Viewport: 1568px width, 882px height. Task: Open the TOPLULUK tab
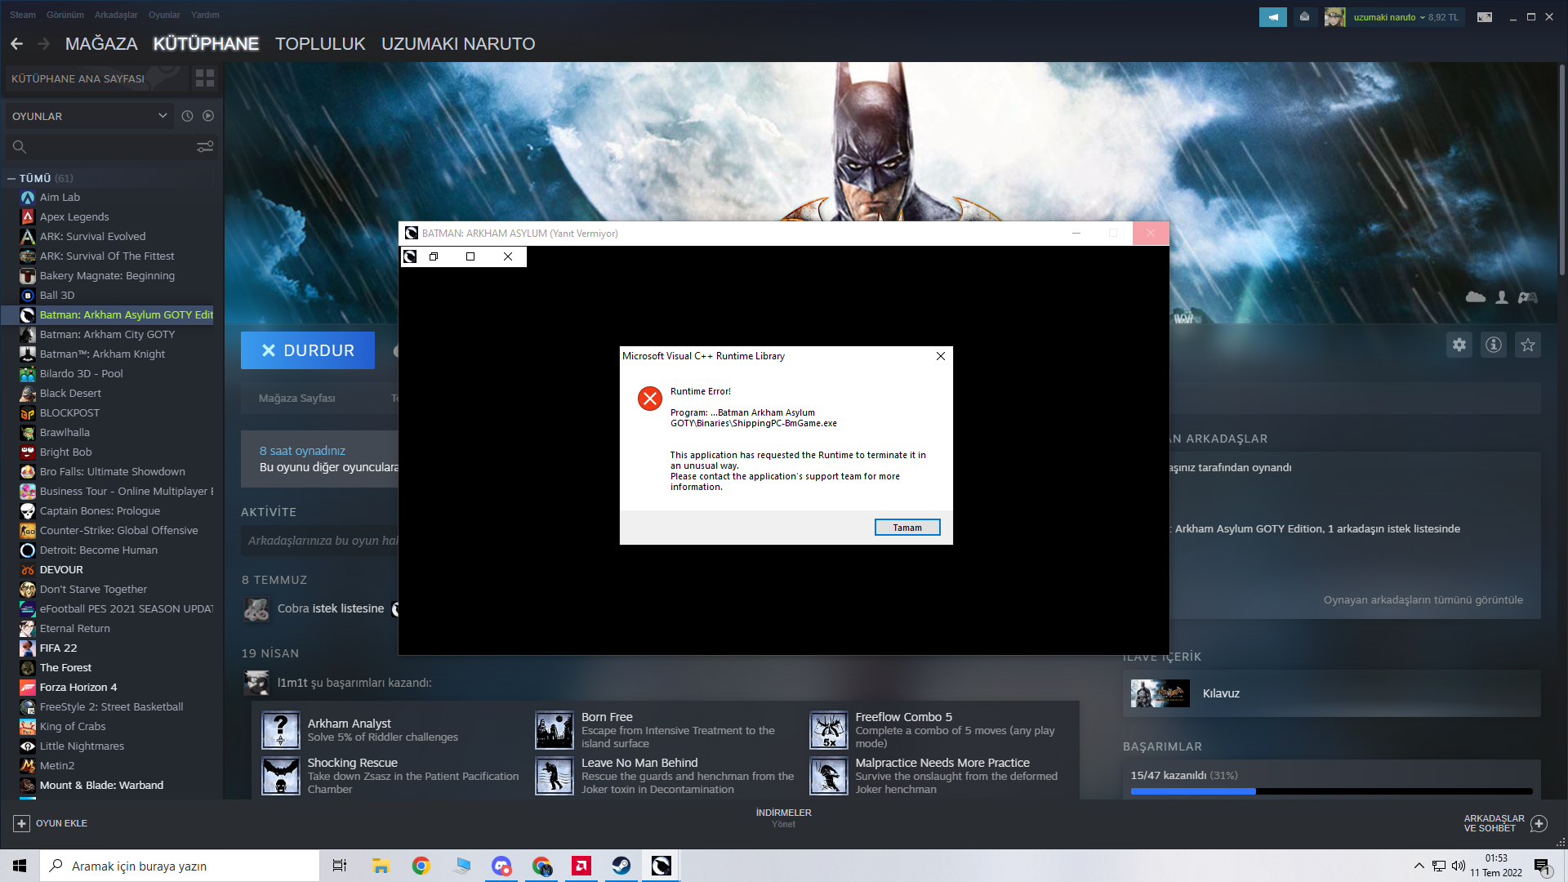[x=320, y=44]
